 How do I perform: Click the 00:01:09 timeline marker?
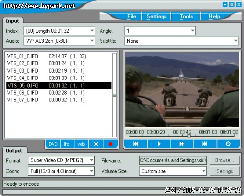(x=208, y=132)
